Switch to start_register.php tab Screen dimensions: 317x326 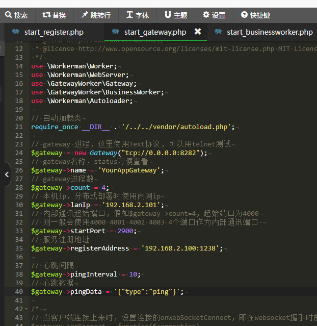coord(54,32)
